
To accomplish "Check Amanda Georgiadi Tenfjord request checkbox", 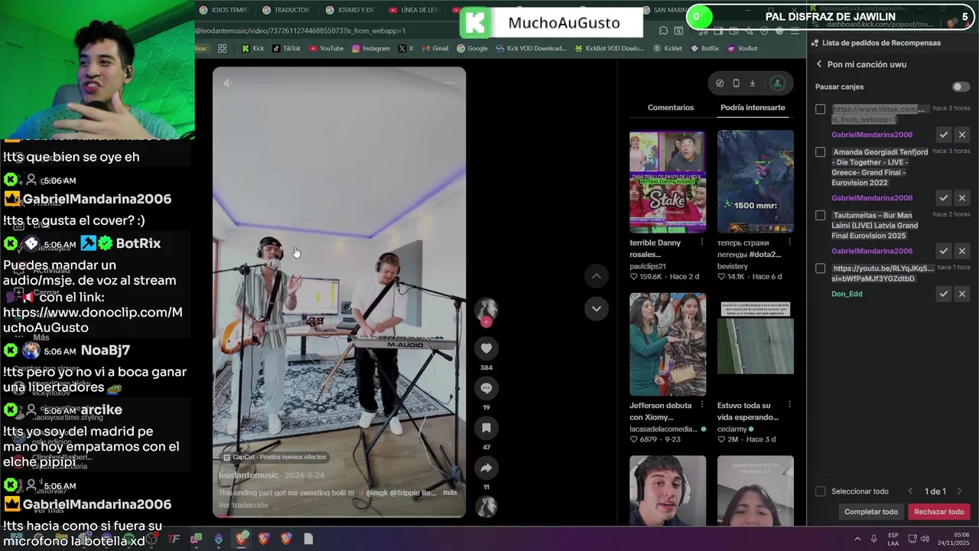I will click(x=821, y=152).
